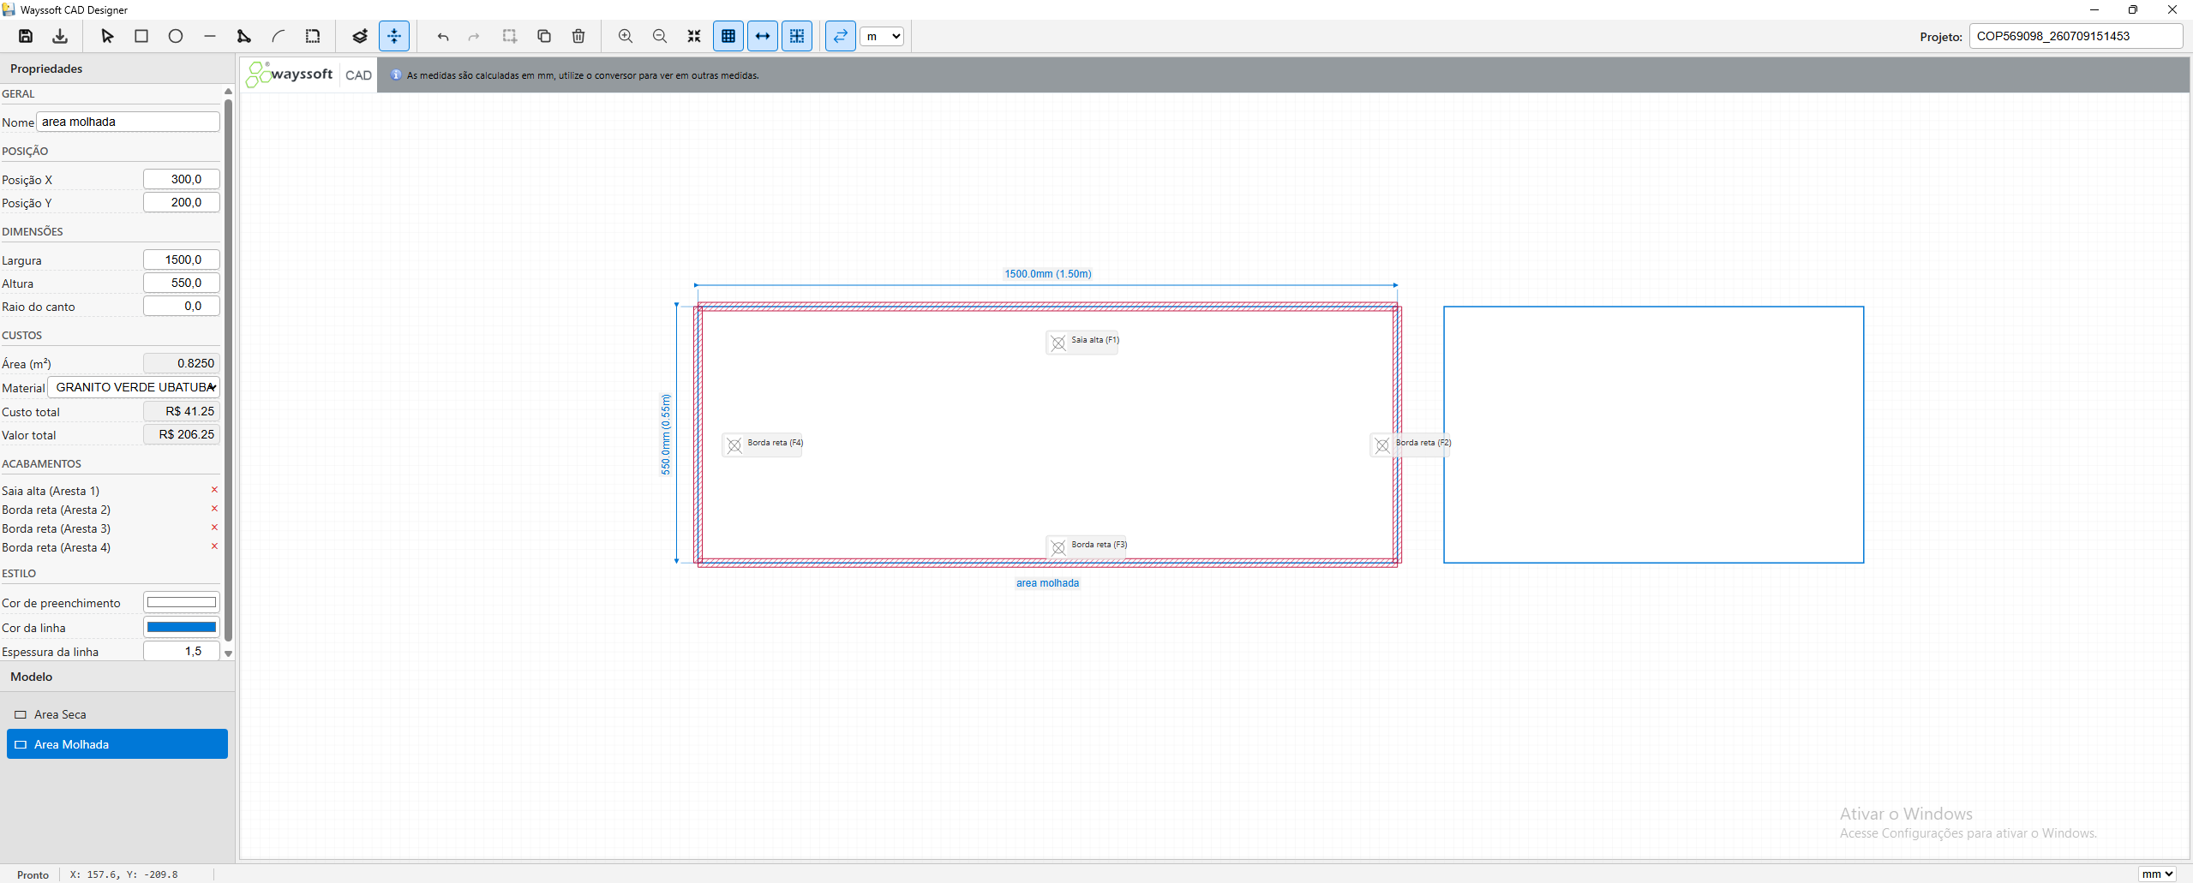Click the 1500.0mm (1.50m) dimension label

tap(1047, 274)
